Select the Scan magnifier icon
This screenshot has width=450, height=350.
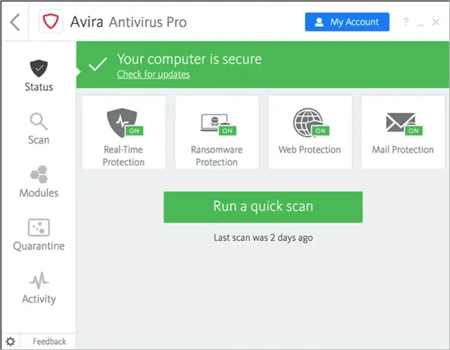[x=39, y=122]
